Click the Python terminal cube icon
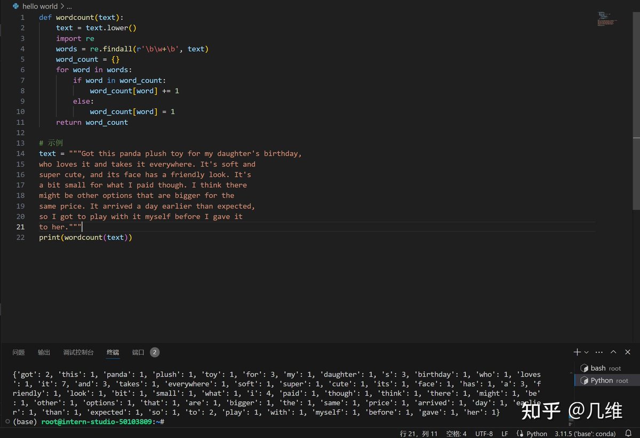The image size is (640, 438). [x=585, y=380]
